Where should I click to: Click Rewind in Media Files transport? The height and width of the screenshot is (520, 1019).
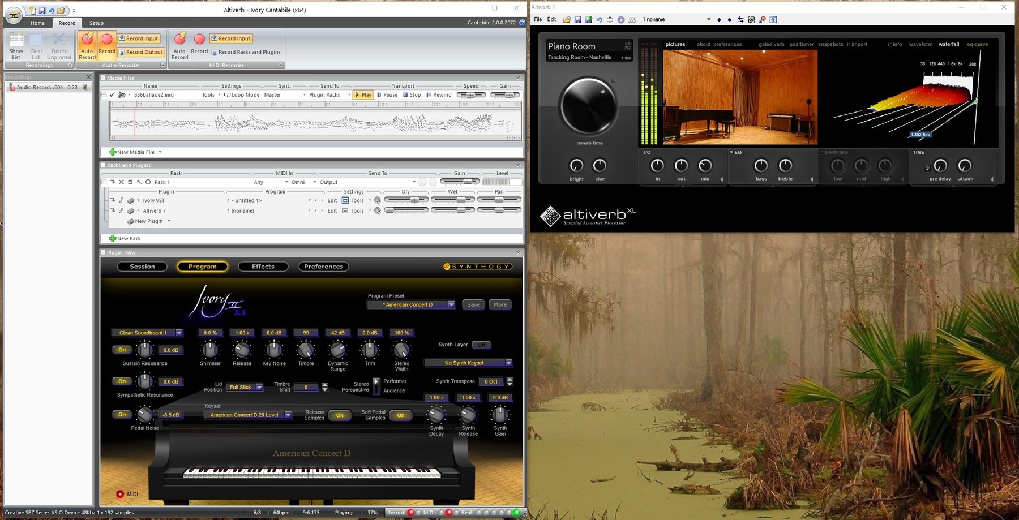point(439,95)
